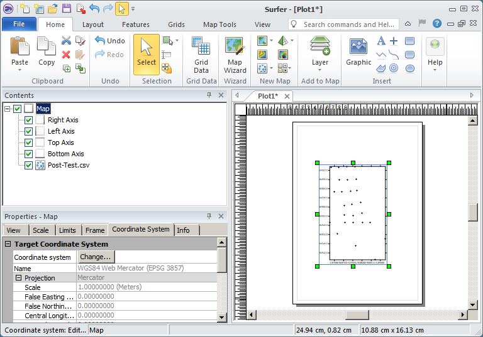Collapse the Target Coordinate System section
The width and height of the screenshot is (483, 337).
(x=8, y=244)
